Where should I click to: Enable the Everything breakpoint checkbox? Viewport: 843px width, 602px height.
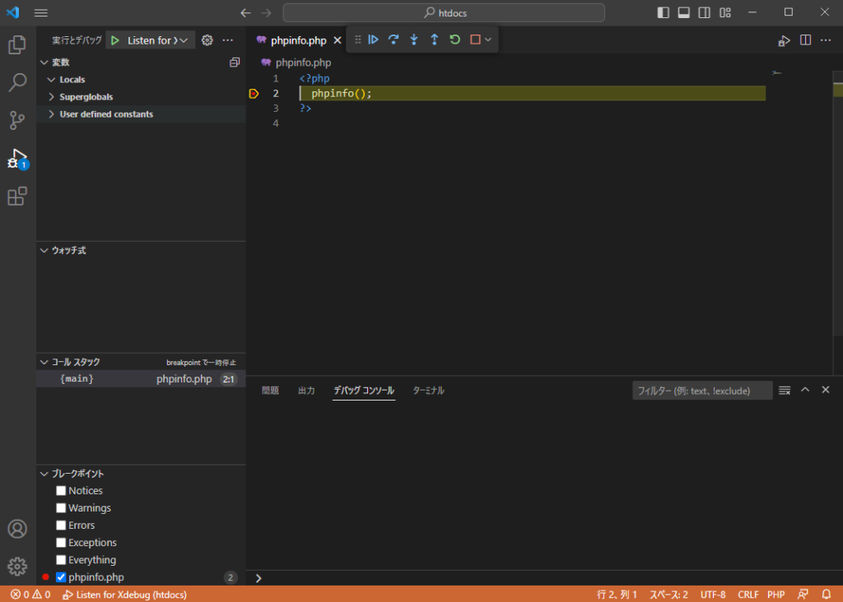click(61, 559)
